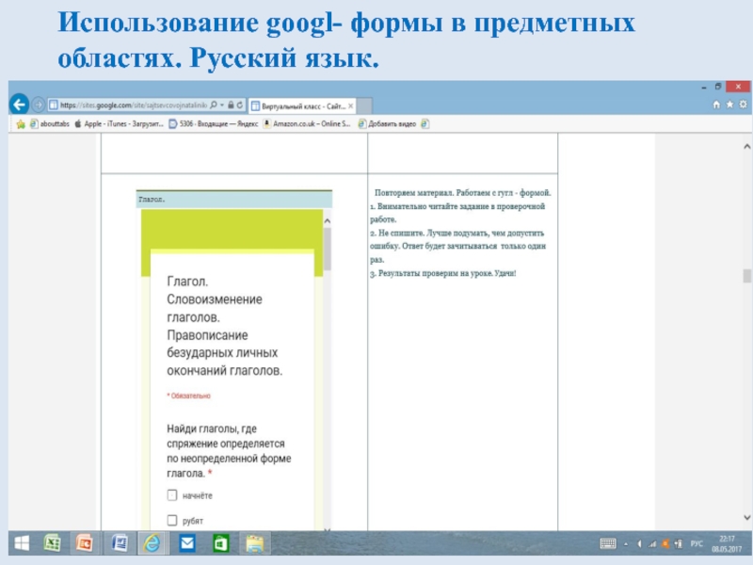The height and width of the screenshot is (565, 753).
Task: Switch to Internet Explorer in taskbar
Action: point(152,543)
